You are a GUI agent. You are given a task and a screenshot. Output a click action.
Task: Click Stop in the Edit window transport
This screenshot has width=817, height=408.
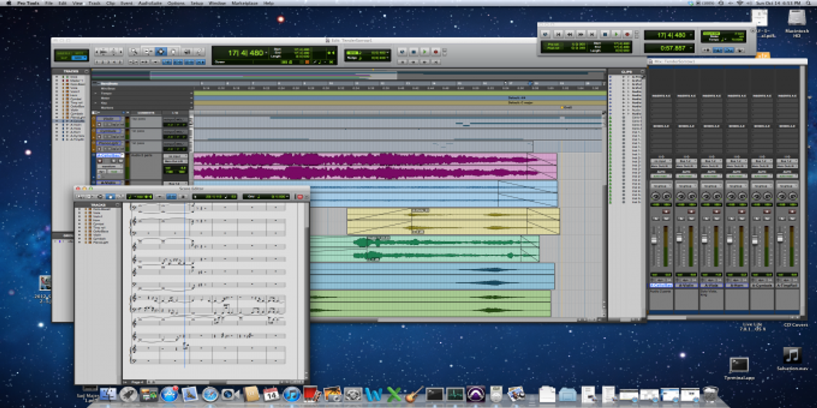tap(413, 52)
